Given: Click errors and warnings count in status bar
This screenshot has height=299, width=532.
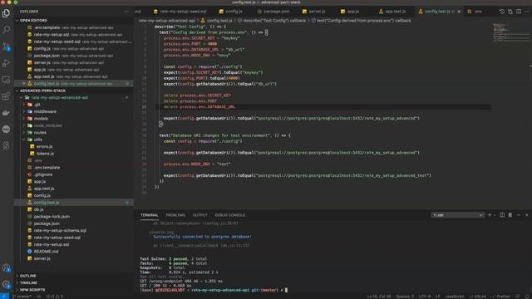Looking at the screenshot, I should 55,297.
